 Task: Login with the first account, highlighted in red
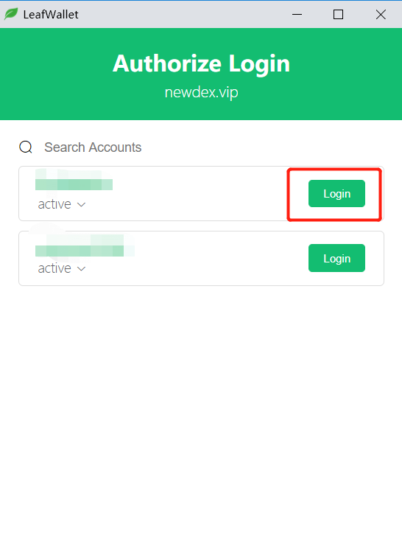[x=336, y=194]
